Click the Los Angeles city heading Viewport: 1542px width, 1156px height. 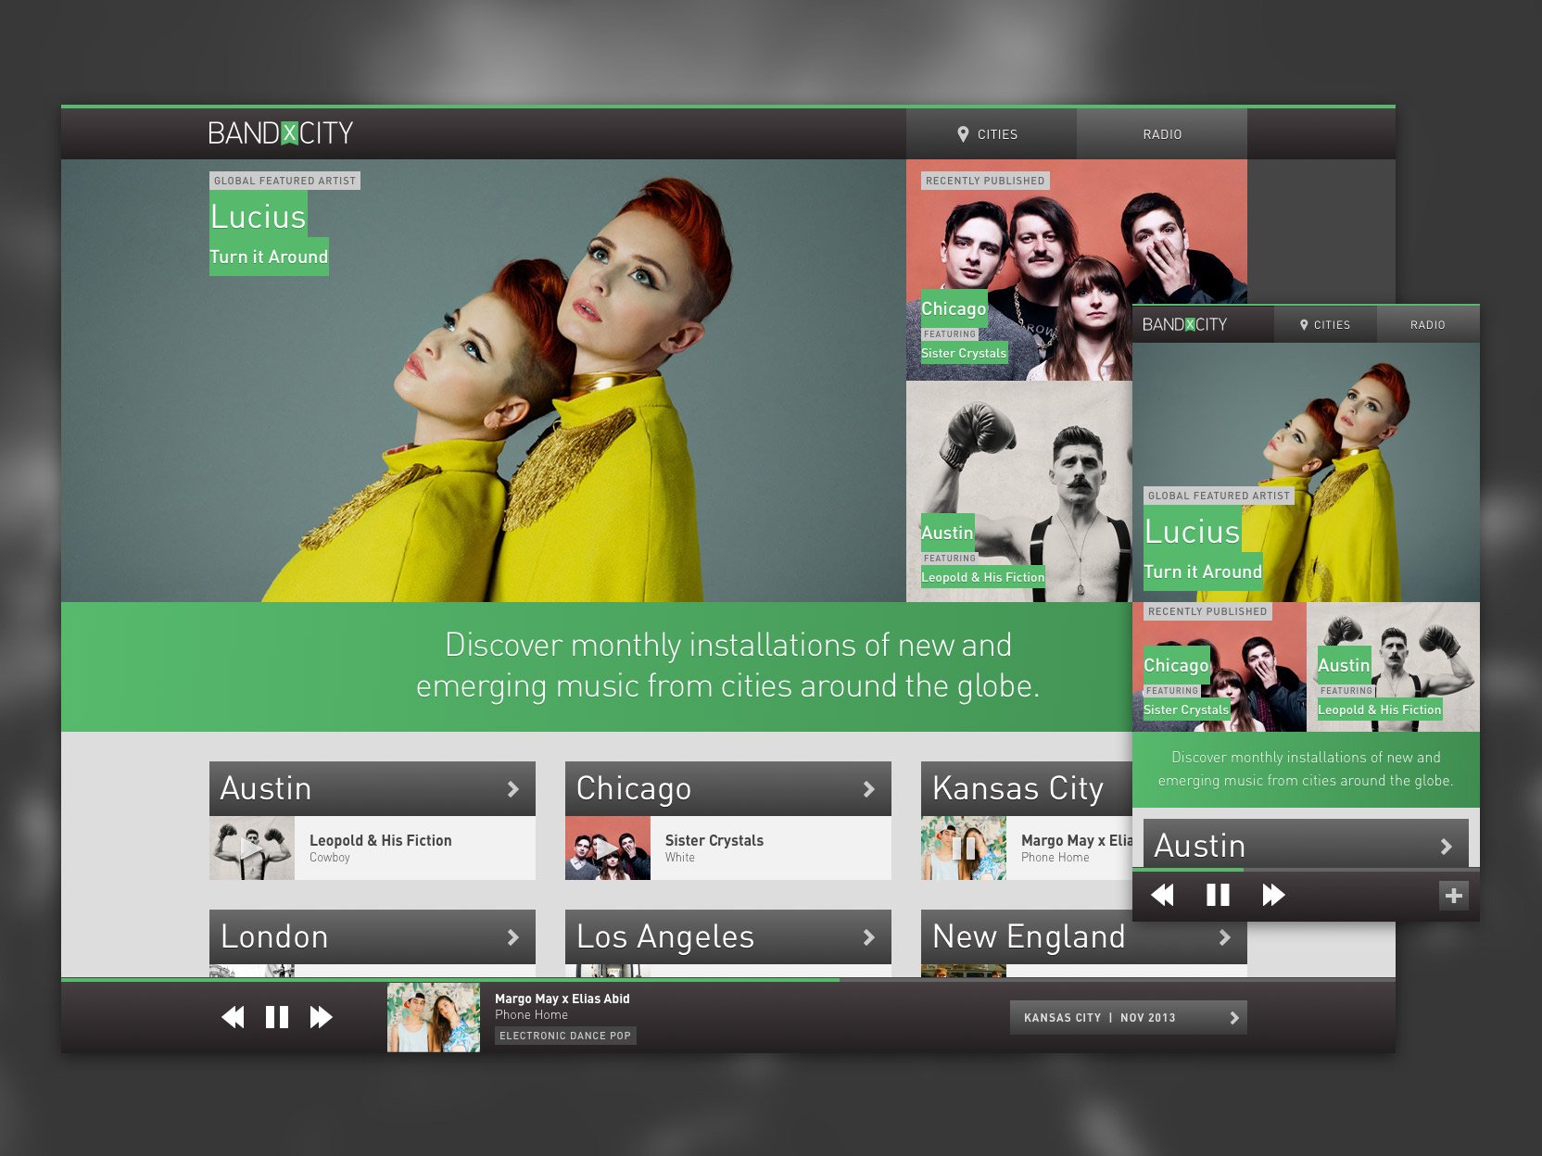tap(665, 936)
